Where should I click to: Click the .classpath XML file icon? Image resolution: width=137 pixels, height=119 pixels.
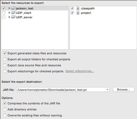click(78, 8)
